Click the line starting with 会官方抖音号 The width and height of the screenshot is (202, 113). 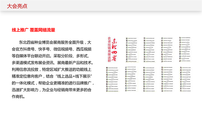(x=52, y=49)
